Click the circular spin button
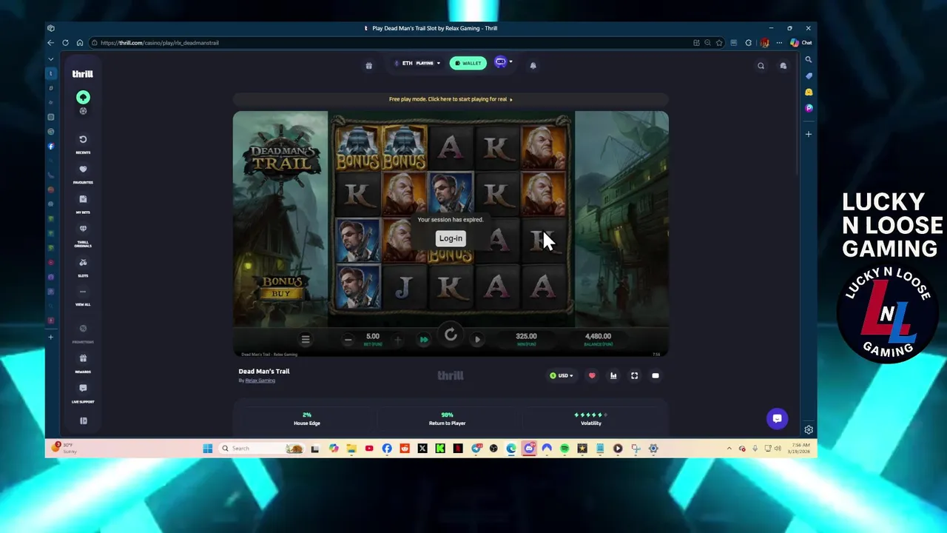Viewport: 947px width, 533px height. tap(451, 336)
